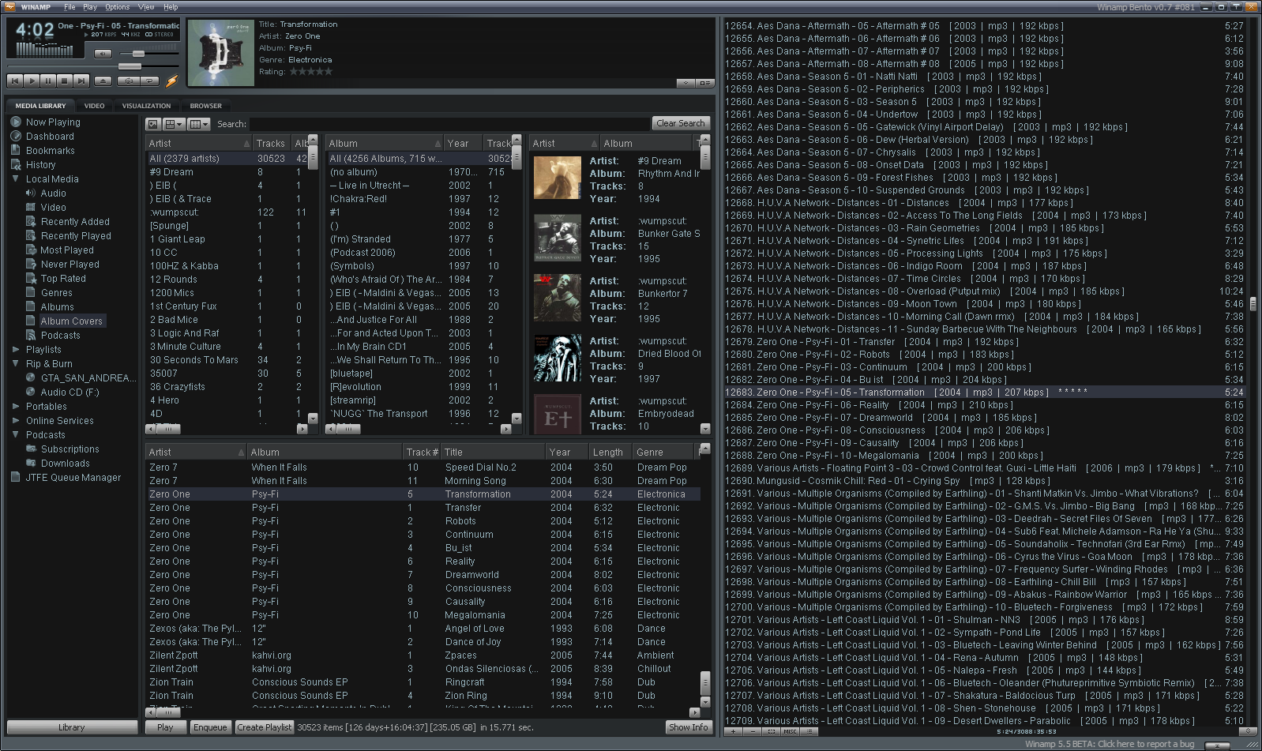The image size is (1262, 751).
Task: Open Audio CD (F:) drive
Action: [x=69, y=392]
